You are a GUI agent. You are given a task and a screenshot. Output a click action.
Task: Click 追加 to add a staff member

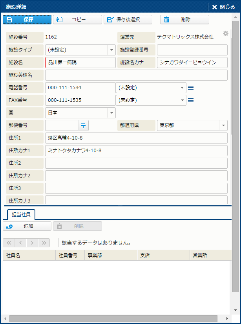pos(27,226)
